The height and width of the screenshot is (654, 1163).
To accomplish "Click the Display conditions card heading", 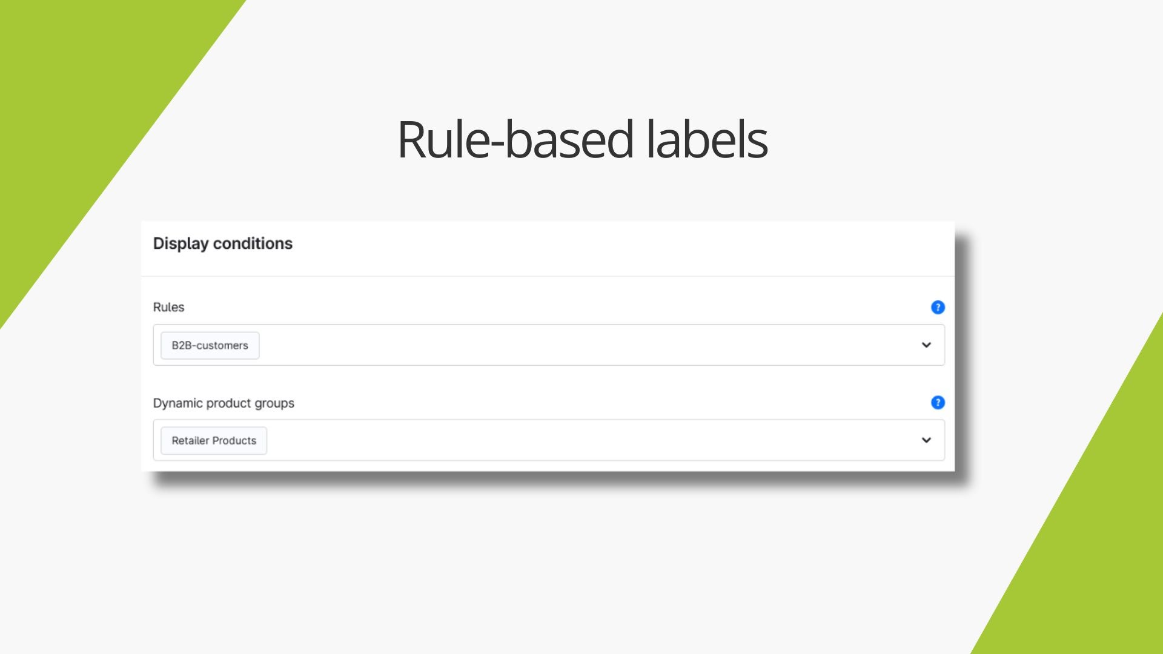I will tap(223, 243).
